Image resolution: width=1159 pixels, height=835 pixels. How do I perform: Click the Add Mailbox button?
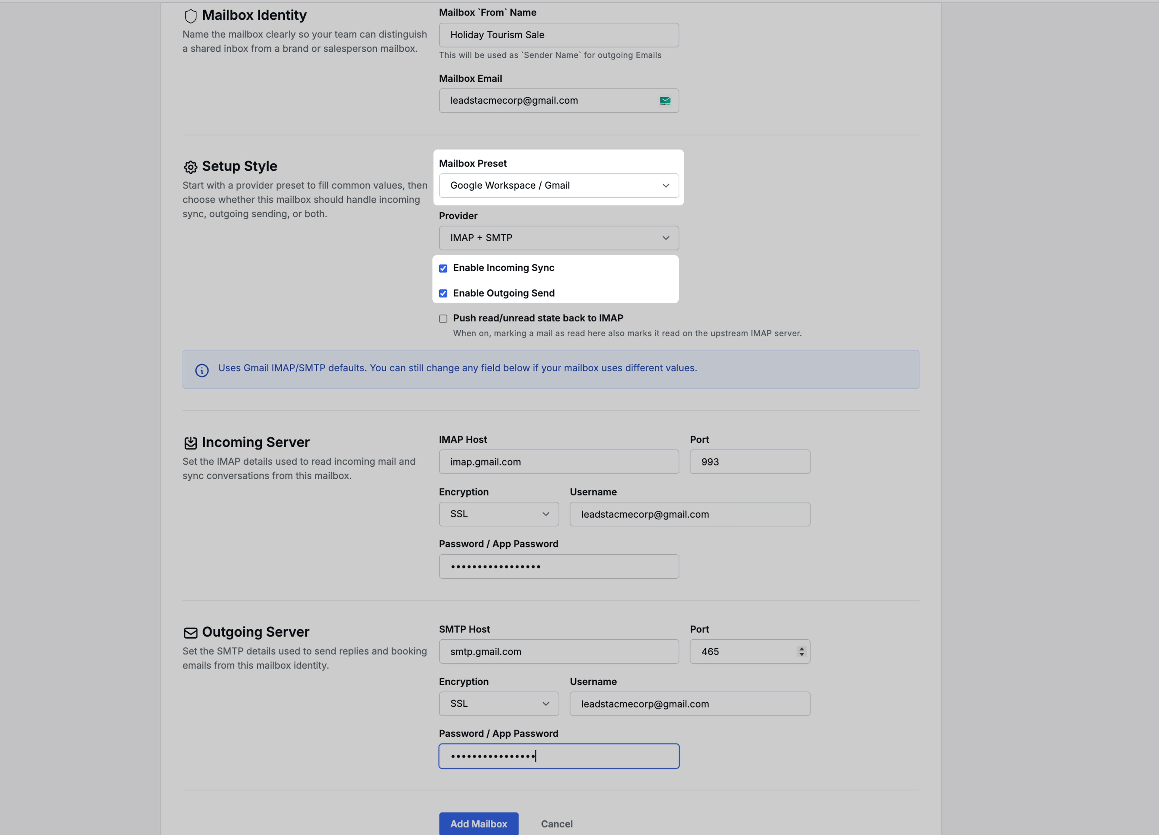pos(478,823)
